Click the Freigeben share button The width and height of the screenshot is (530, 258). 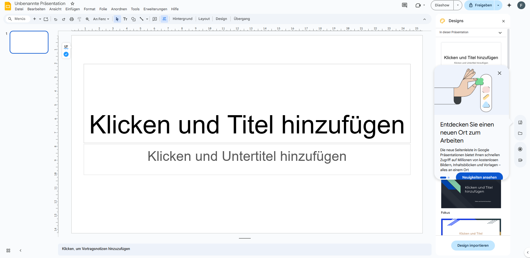pos(480,5)
